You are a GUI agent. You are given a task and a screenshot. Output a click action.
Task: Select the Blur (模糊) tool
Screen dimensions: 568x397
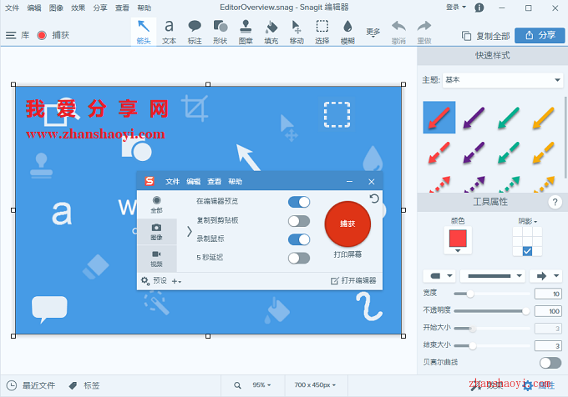point(347,32)
